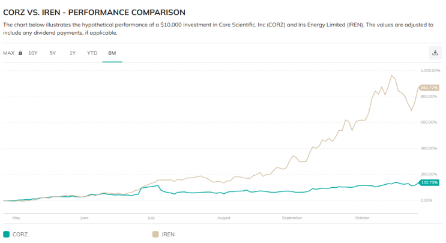Toggle the IREN series in the legend
The height and width of the screenshot is (243, 446).
point(163,235)
